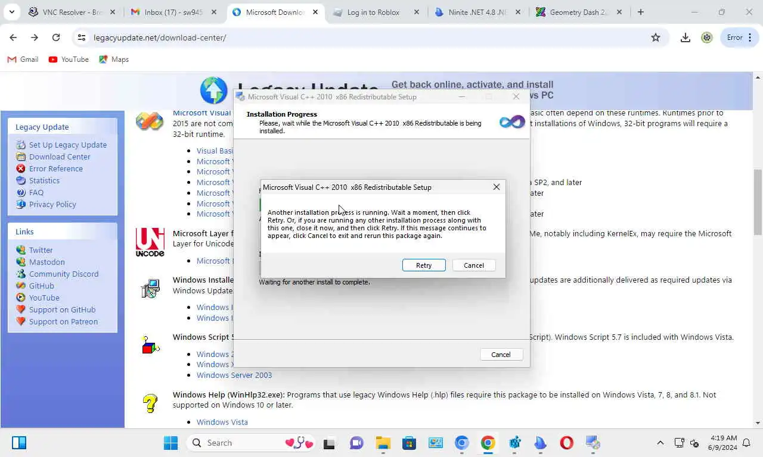Screen dimensions: 763x457
Task: Open the Support on GitHub link
Action: 62,309
